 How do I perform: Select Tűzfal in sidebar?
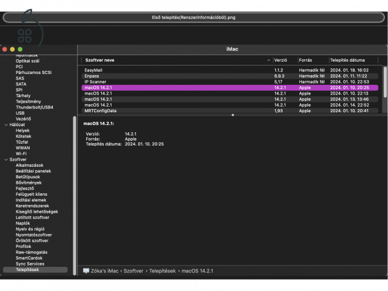[x=22, y=142]
